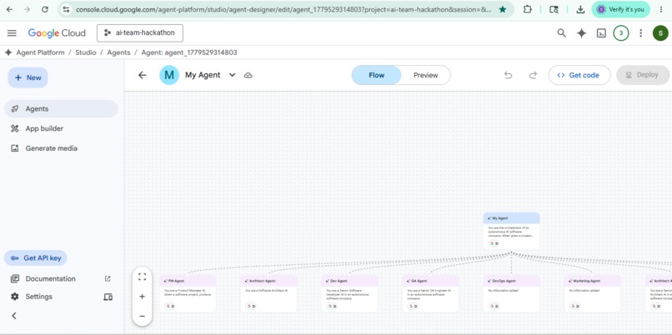Click the cloud save status icon
The width and height of the screenshot is (672, 335).
coord(248,75)
